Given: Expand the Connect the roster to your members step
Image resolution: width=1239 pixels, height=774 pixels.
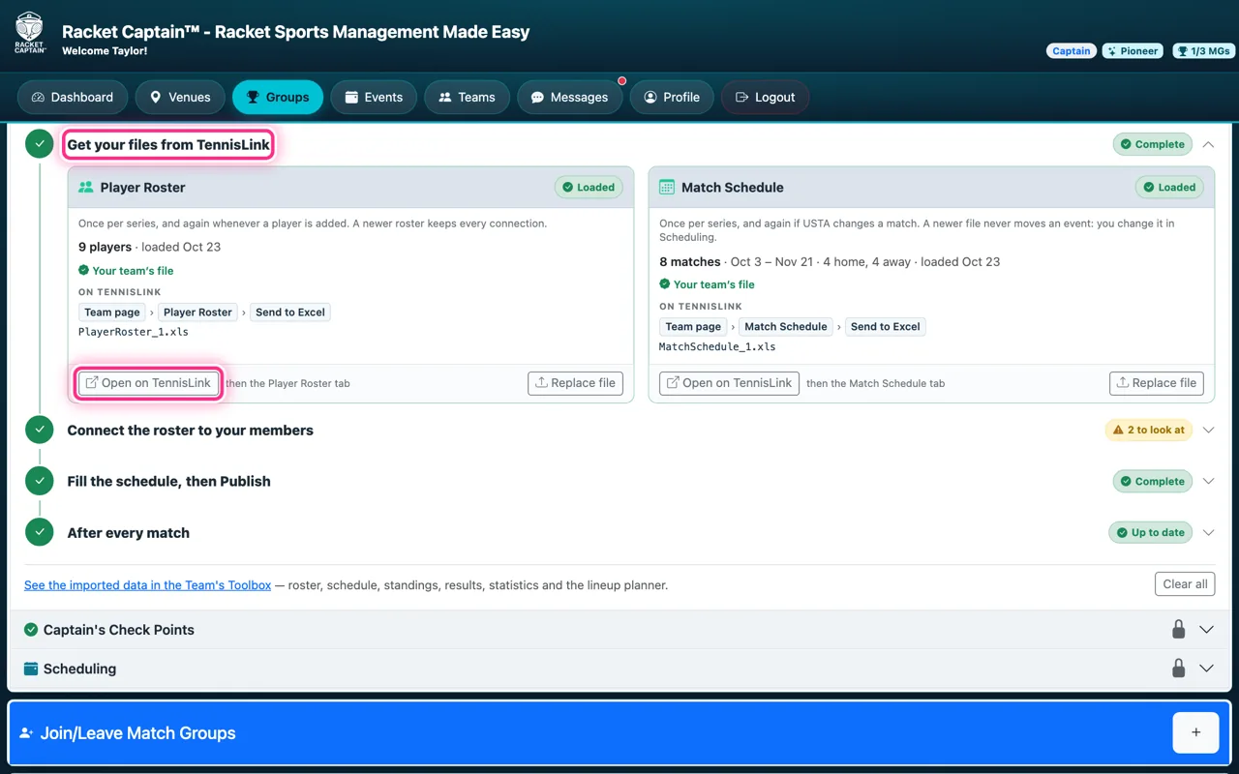Looking at the screenshot, I should (x=1208, y=430).
